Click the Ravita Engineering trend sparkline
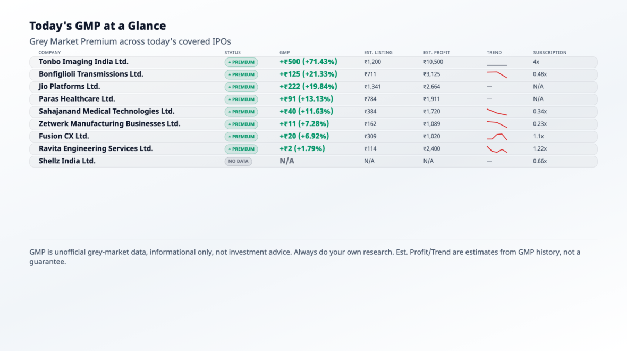Image resolution: width=627 pixels, height=351 pixels. 497,149
